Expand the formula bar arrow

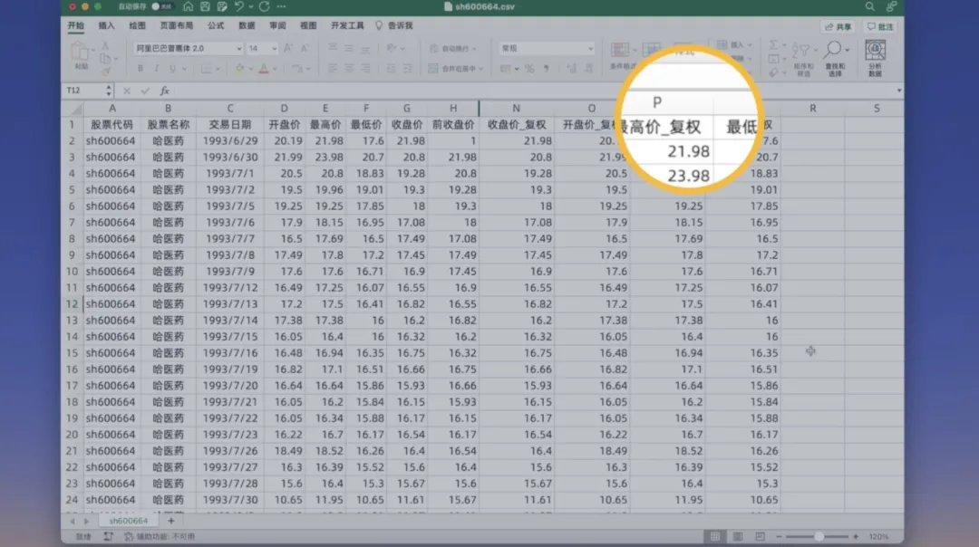(898, 91)
